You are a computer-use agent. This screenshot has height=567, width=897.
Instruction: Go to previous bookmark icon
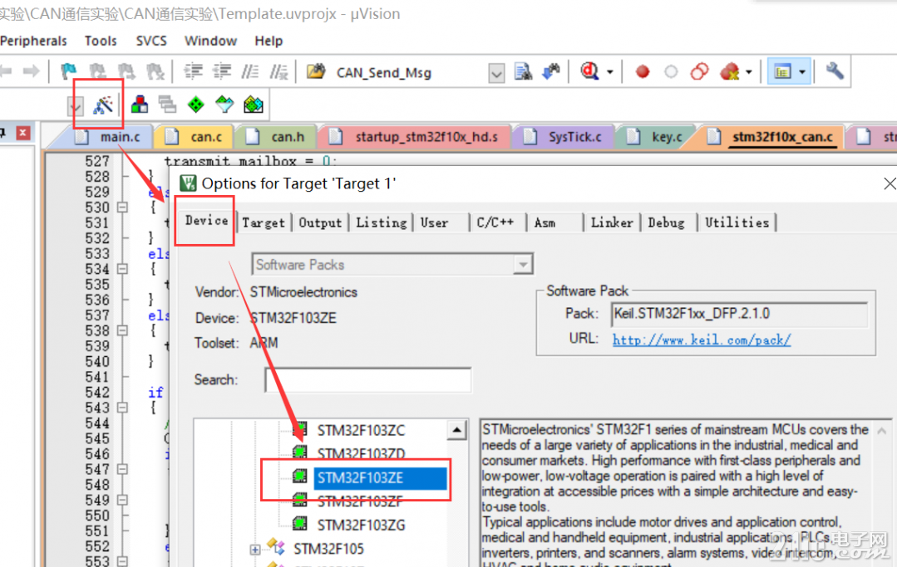(98, 71)
